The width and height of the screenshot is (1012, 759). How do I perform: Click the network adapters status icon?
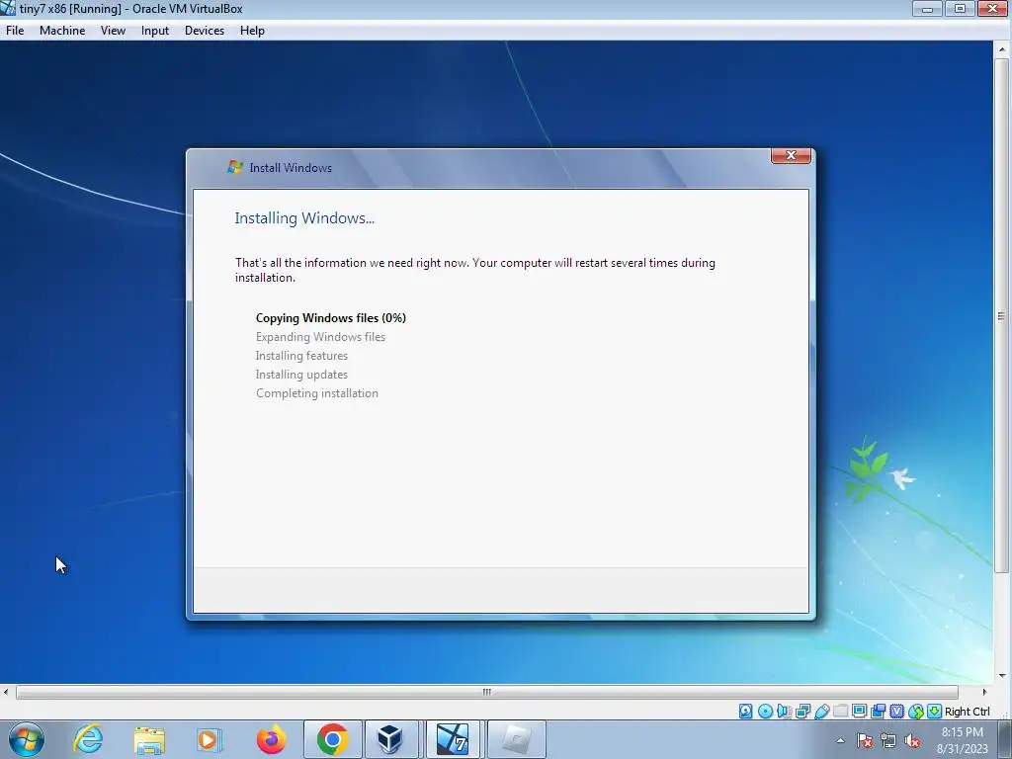[802, 712]
